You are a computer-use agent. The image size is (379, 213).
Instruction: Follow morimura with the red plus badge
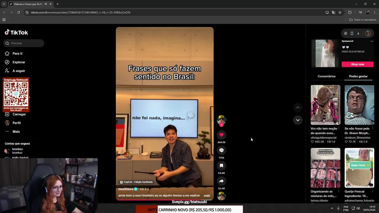click(221, 125)
